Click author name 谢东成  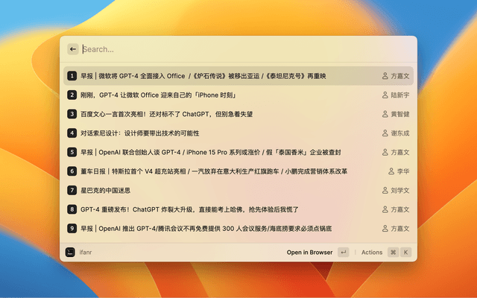[x=400, y=133]
